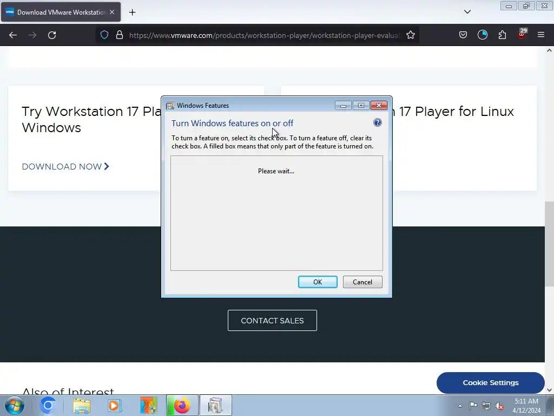Viewport: 554px width, 416px height.
Task: Open a new browser tab
Action: click(132, 12)
